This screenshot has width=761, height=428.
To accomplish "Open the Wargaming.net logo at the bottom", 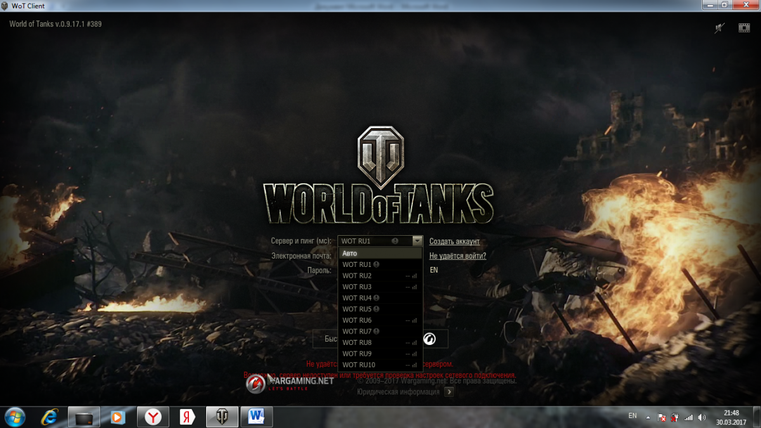I will pyautogui.click(x=290, y=382).
